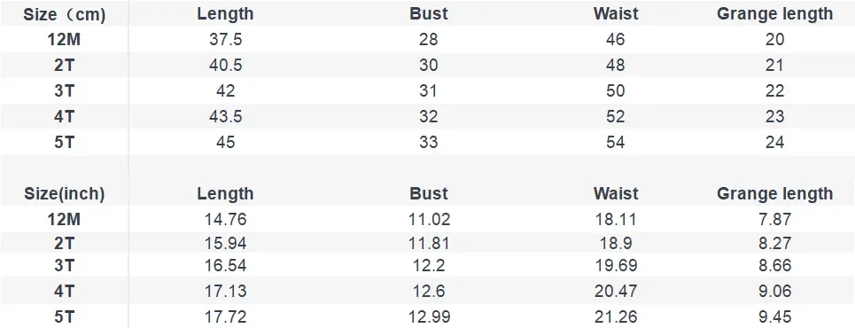Click the waist value 46

[x=615, y=39]
